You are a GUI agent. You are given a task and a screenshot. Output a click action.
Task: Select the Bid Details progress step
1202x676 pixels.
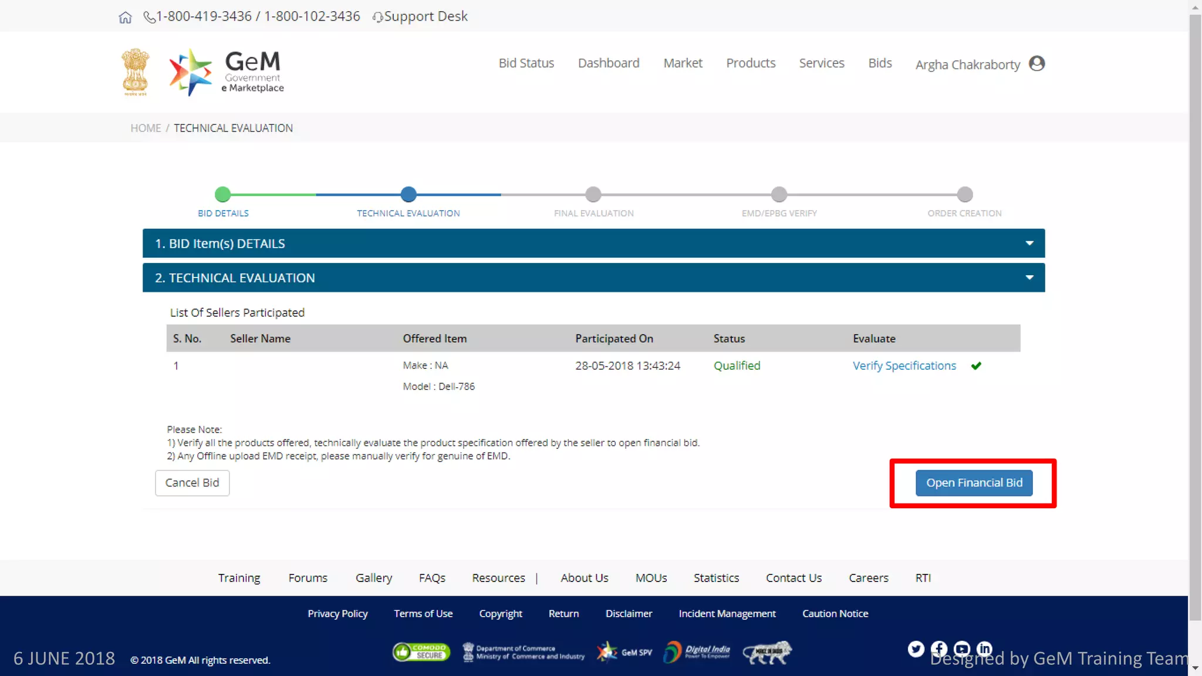tap(222, 194)
